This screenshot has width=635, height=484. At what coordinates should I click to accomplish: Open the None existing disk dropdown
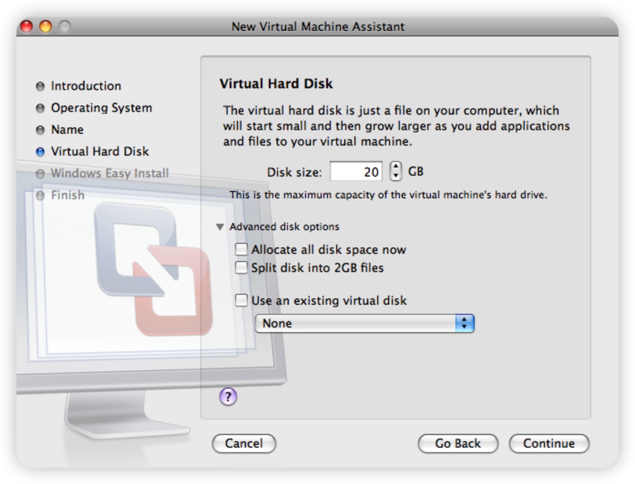pyautogui.click(x=364, y=323)
